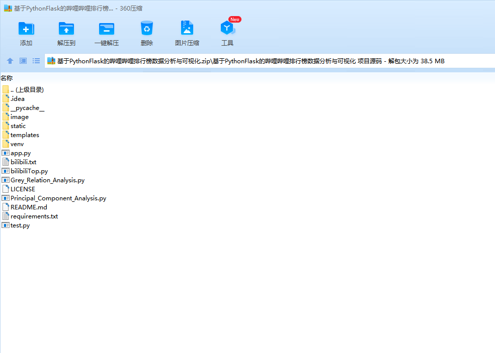
Task: Go up one level with arrow icon
Action: click(10, 61)
